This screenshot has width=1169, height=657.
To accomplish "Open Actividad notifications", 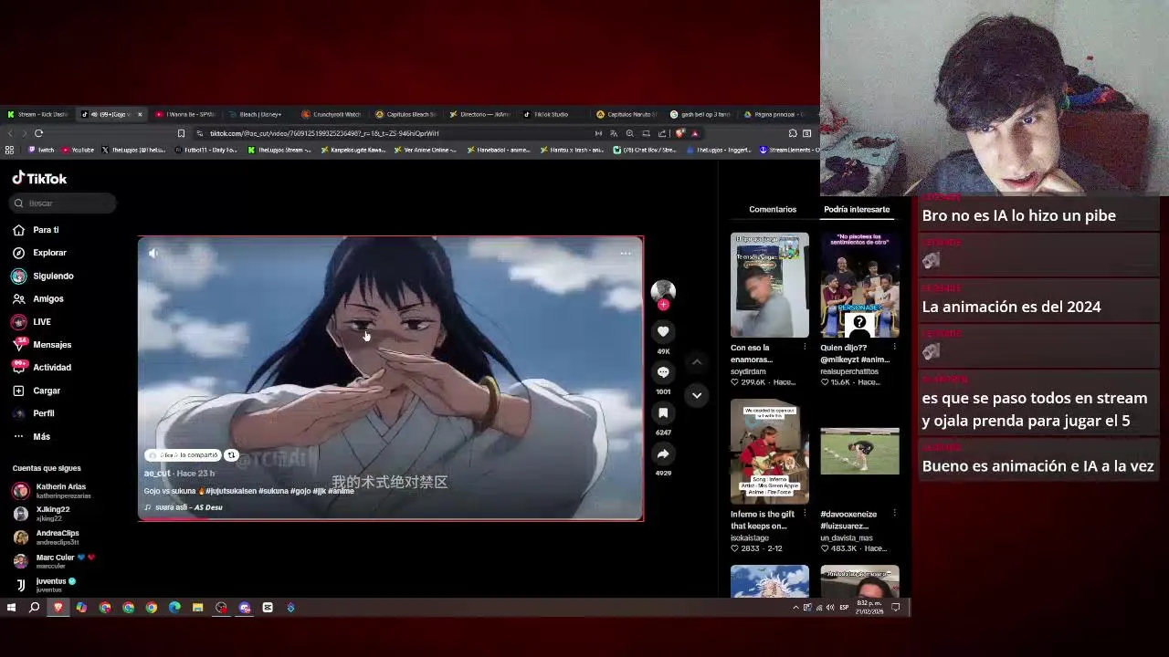I will click(42, 367).
